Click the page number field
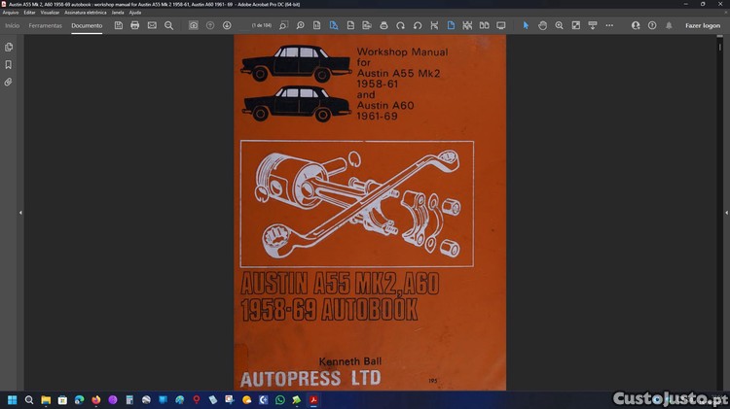 coord(262,25)
